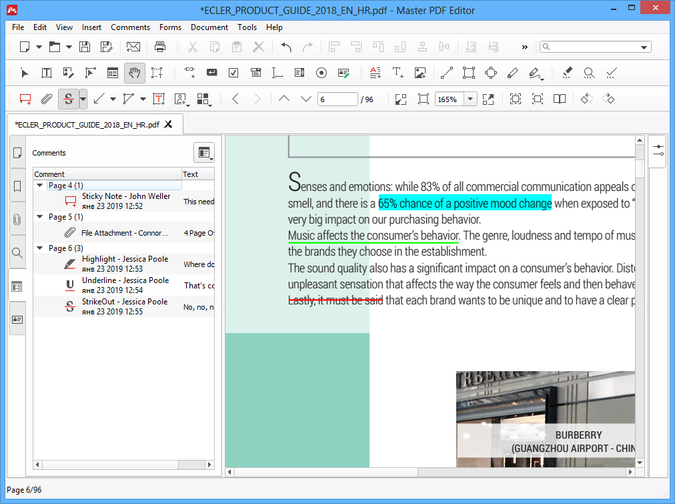Screen dimensions: 675x504
Task: Click the Save As icon
Action: coord(106,47)
